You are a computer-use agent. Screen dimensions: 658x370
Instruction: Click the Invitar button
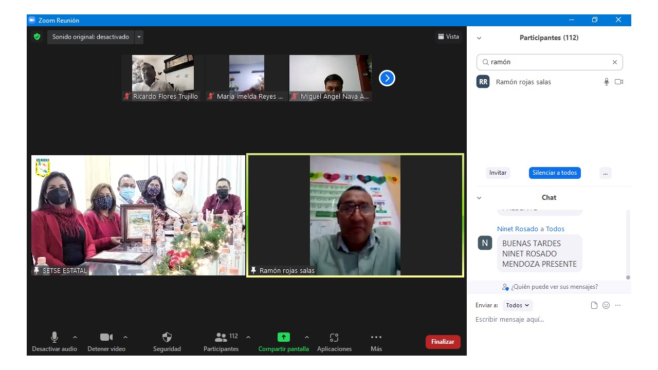coord(498,173)
